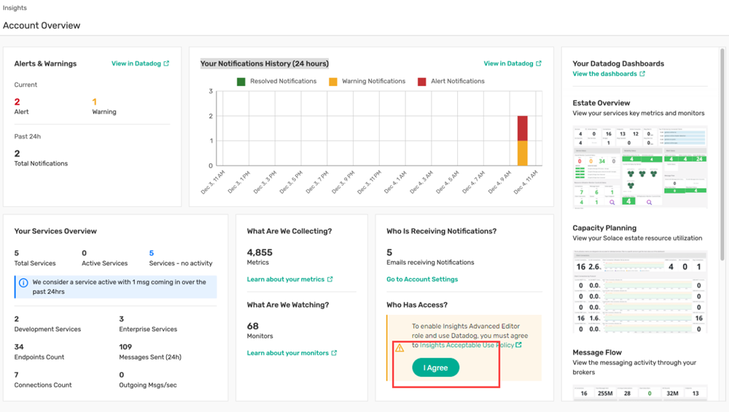The width and height of the screenshot is (729, 412).
Task: Open the Message Flow dashboard thumbnail
Action: click(639, 394)
